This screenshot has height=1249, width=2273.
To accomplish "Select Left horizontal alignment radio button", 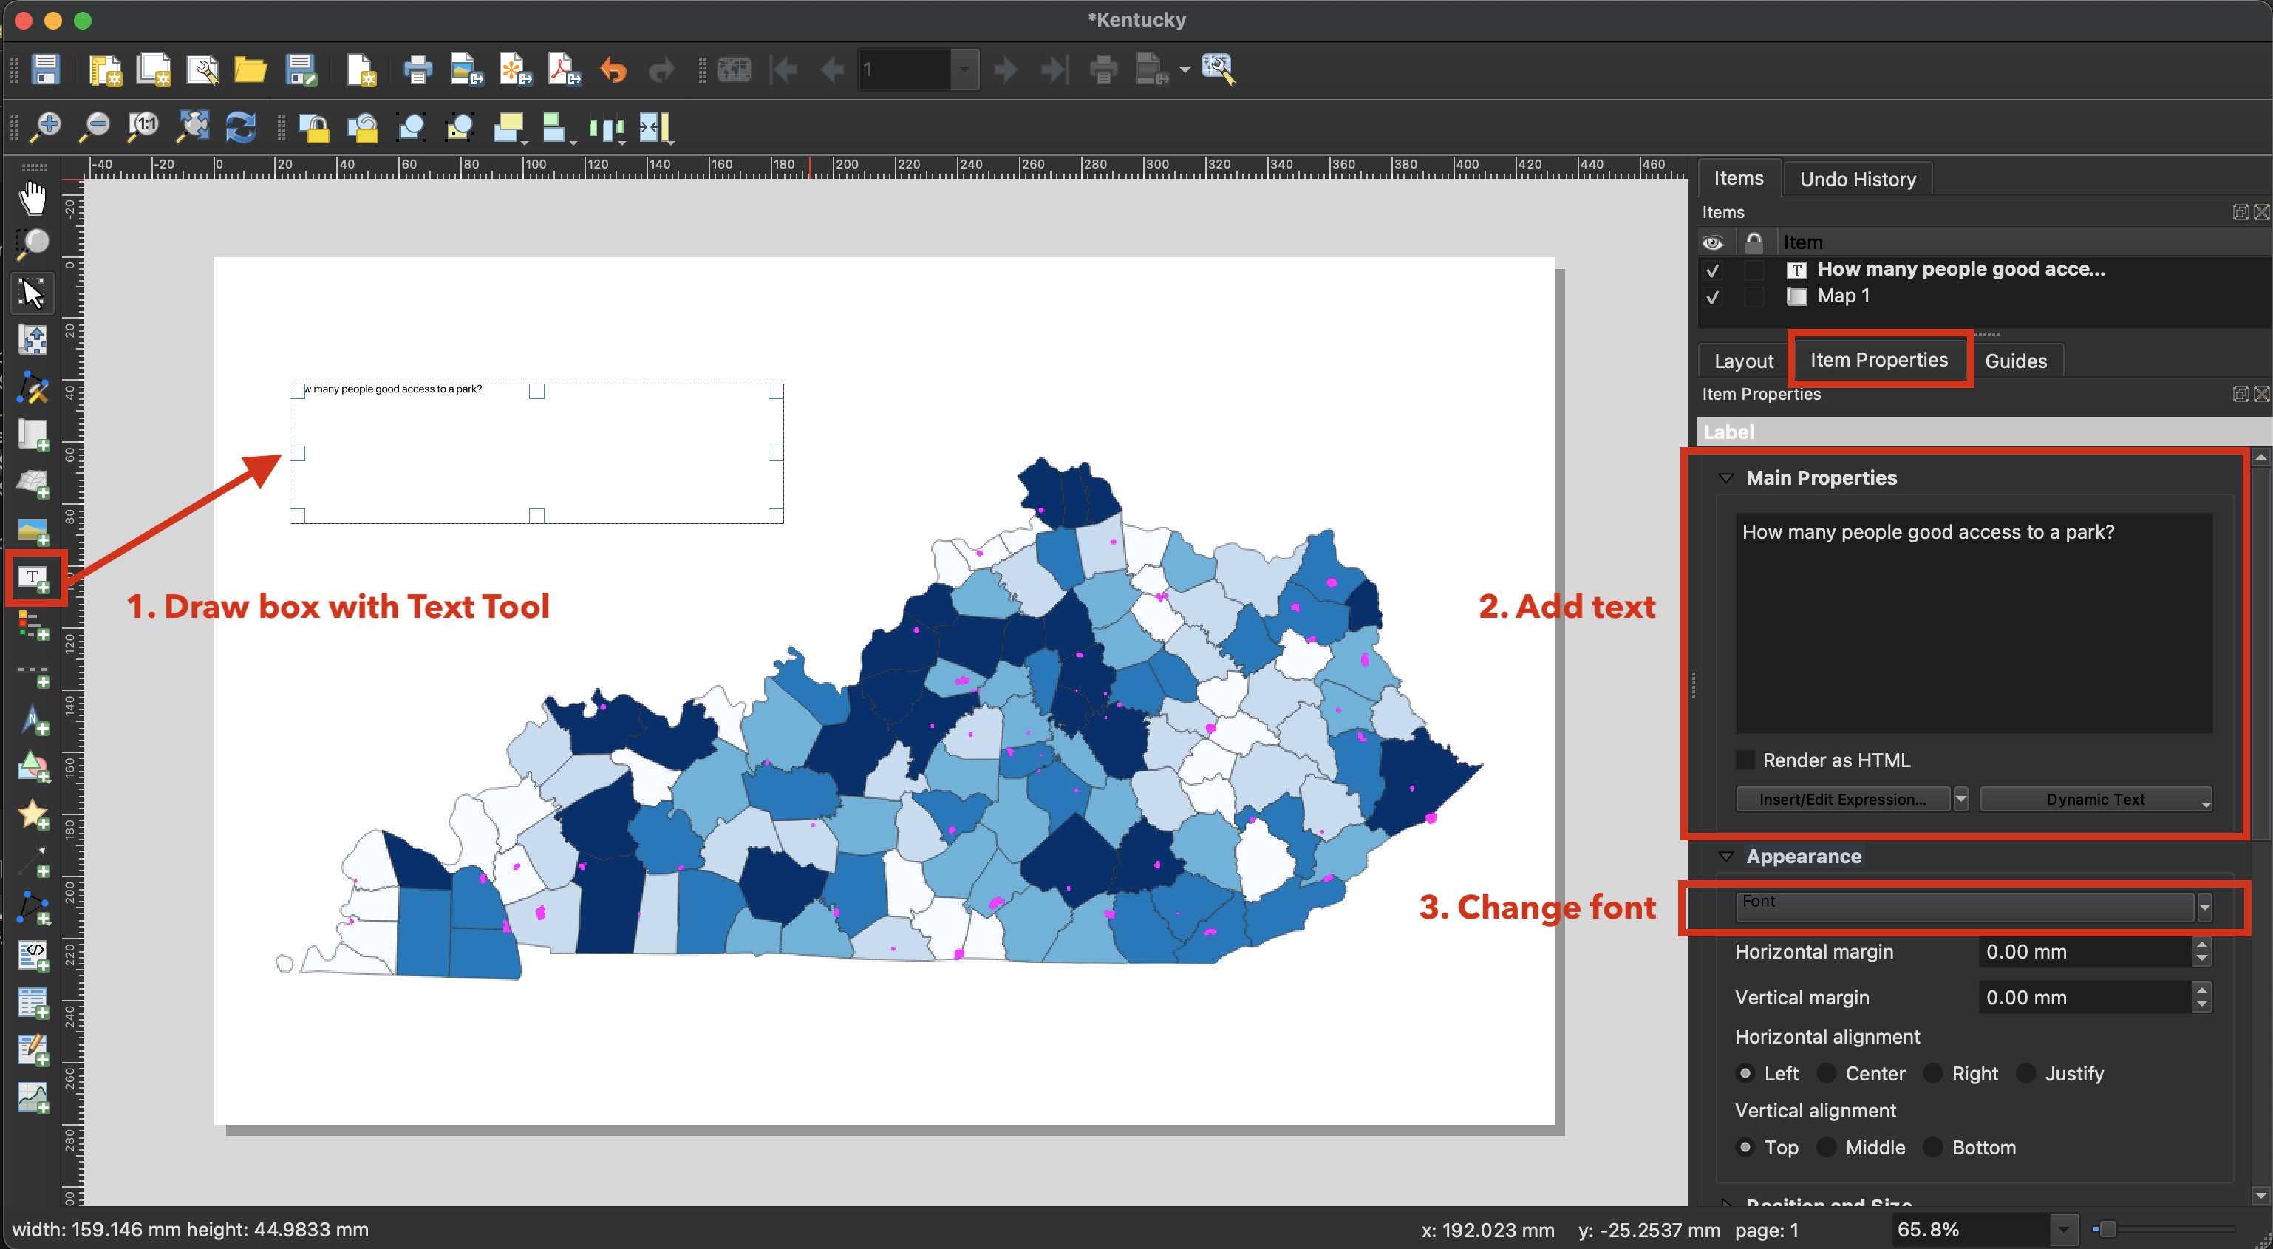I will (1742, 1072).
